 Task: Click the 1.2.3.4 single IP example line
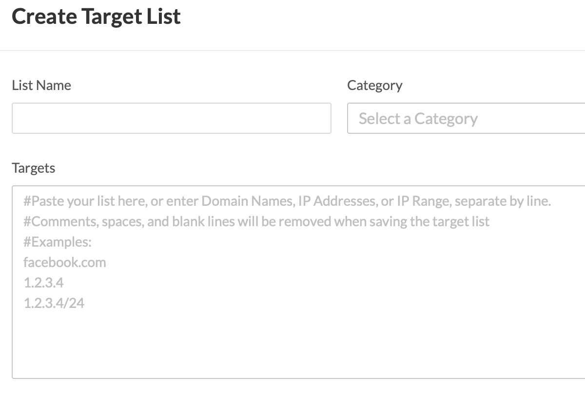[43, 283]
